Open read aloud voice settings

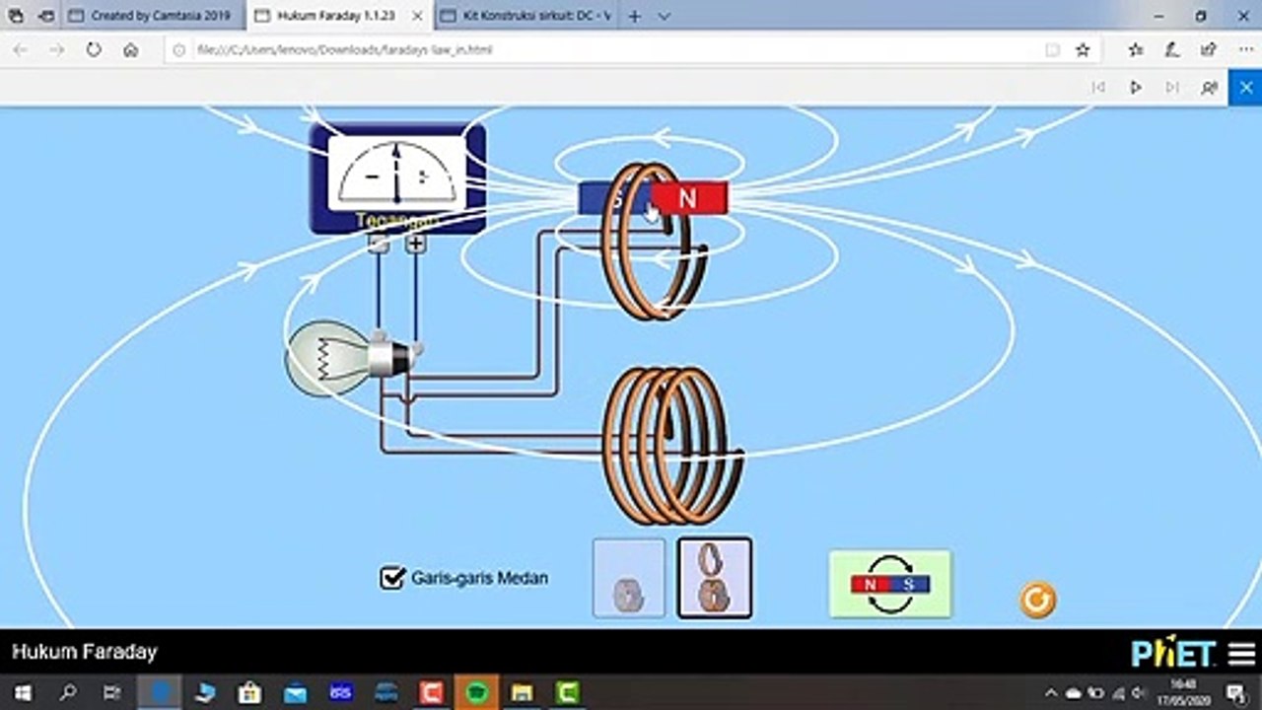(1209, 88)
